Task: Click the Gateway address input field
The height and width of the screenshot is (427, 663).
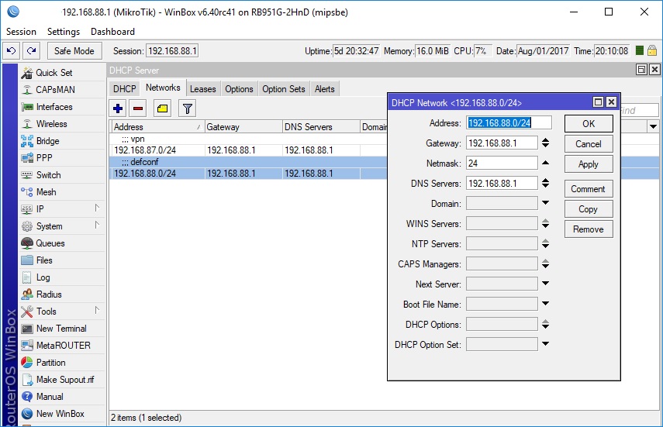Action: [x=501, y=143]
